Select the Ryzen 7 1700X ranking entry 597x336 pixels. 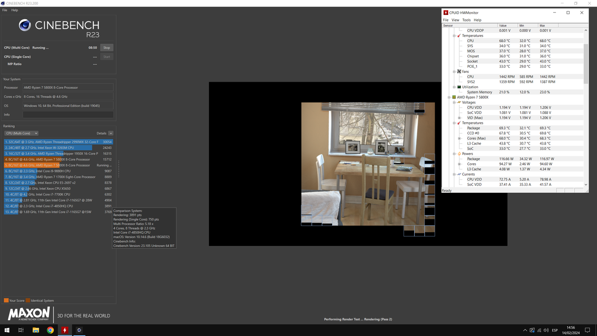coord(59,177)
